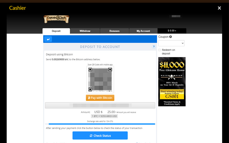
Task: Select the Bitcoin address field
Action: click(100, 105)
